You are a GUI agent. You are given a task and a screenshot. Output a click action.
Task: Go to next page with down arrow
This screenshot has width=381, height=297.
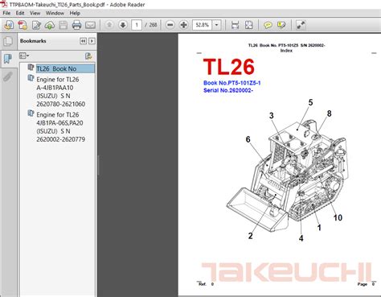(123, 25)
